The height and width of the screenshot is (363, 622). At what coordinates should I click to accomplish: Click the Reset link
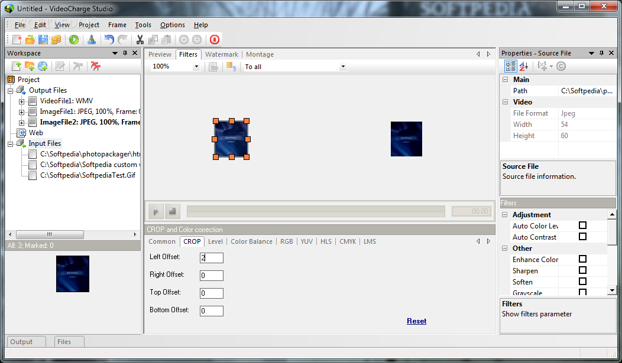tap(416, 321)
